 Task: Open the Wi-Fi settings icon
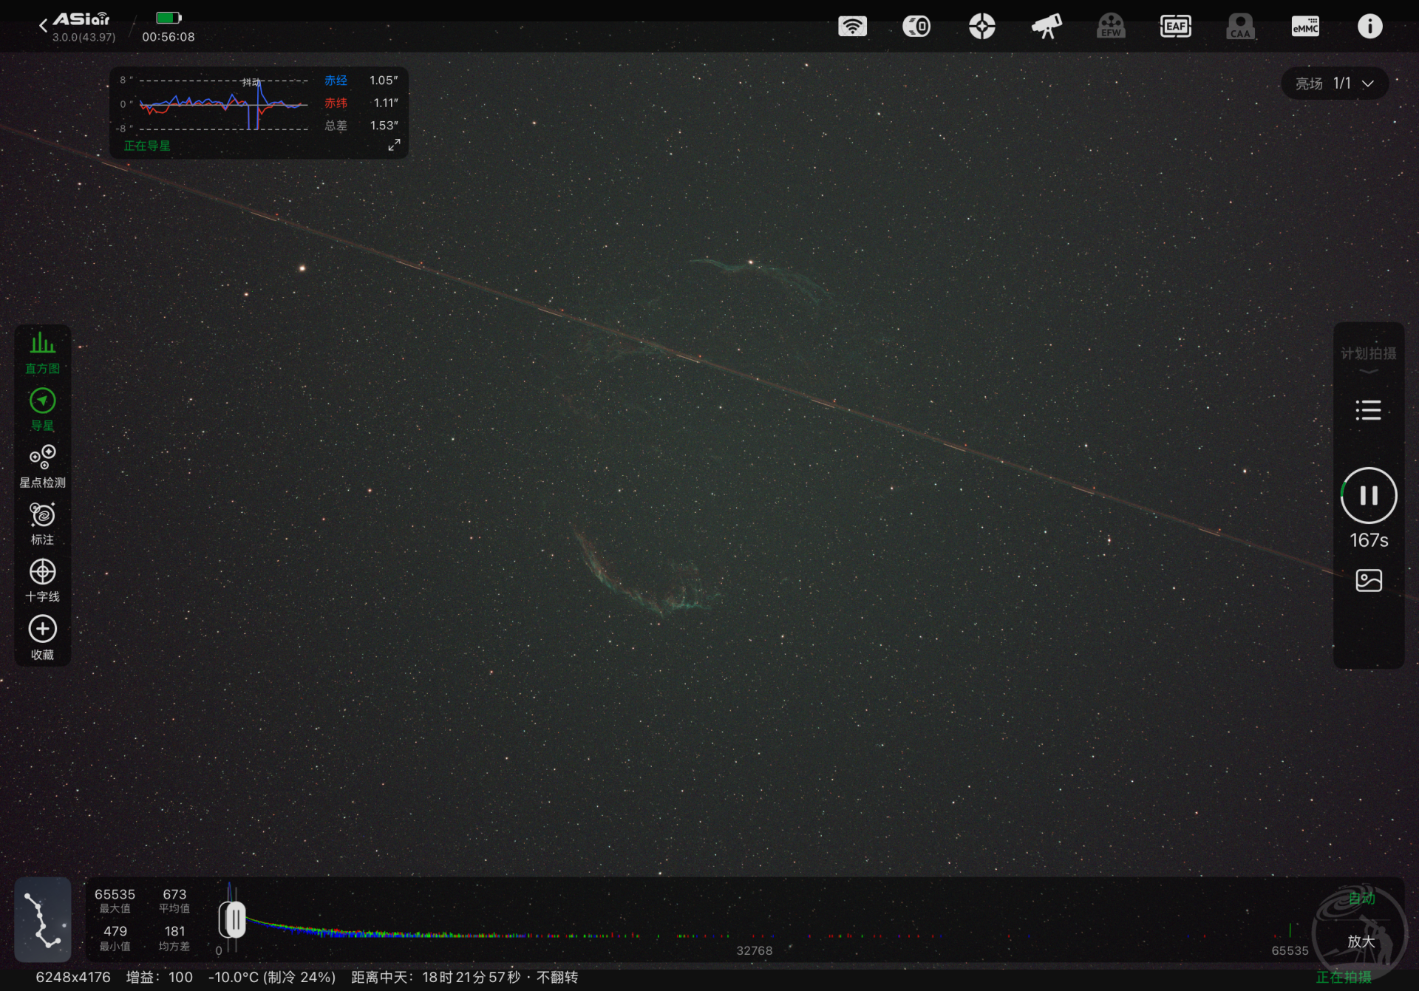pos(852,27)
